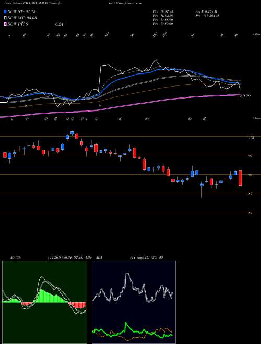The width and height of the screenshot is (261, 344).
Task: Click the MACD '(12,26,9) 90.94, 92.28, -1.34' values
Action: 69,257
